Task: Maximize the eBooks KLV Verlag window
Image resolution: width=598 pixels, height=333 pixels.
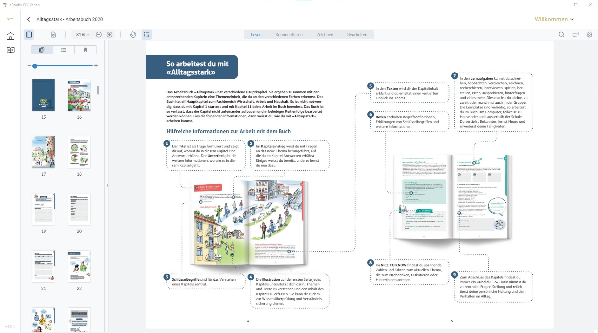Action: point(576,5)
